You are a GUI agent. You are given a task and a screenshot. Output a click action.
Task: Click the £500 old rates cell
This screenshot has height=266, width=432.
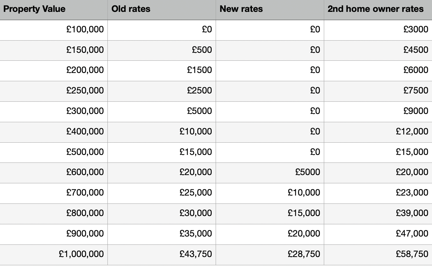coord(162,50)
